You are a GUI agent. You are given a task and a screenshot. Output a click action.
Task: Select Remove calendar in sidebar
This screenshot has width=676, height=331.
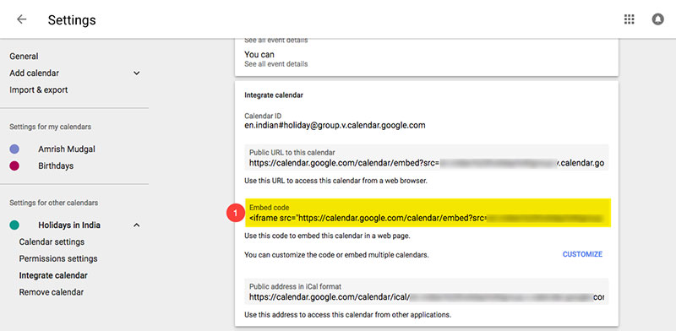[52, 292]
